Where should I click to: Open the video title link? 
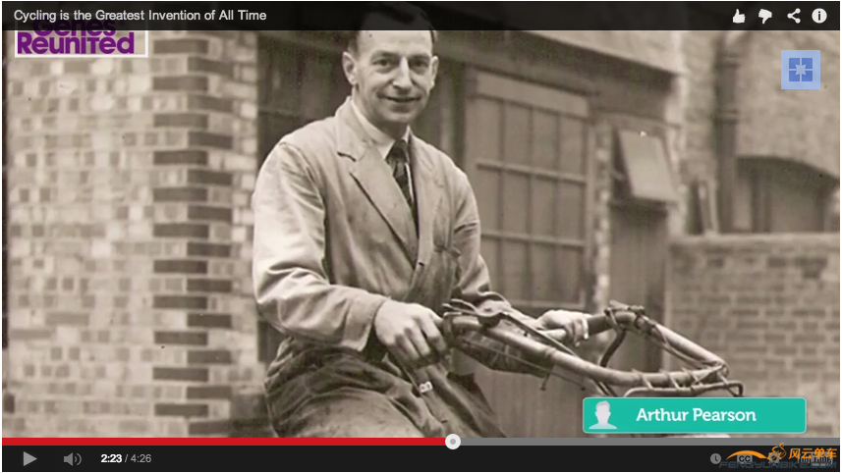[140, 16]
